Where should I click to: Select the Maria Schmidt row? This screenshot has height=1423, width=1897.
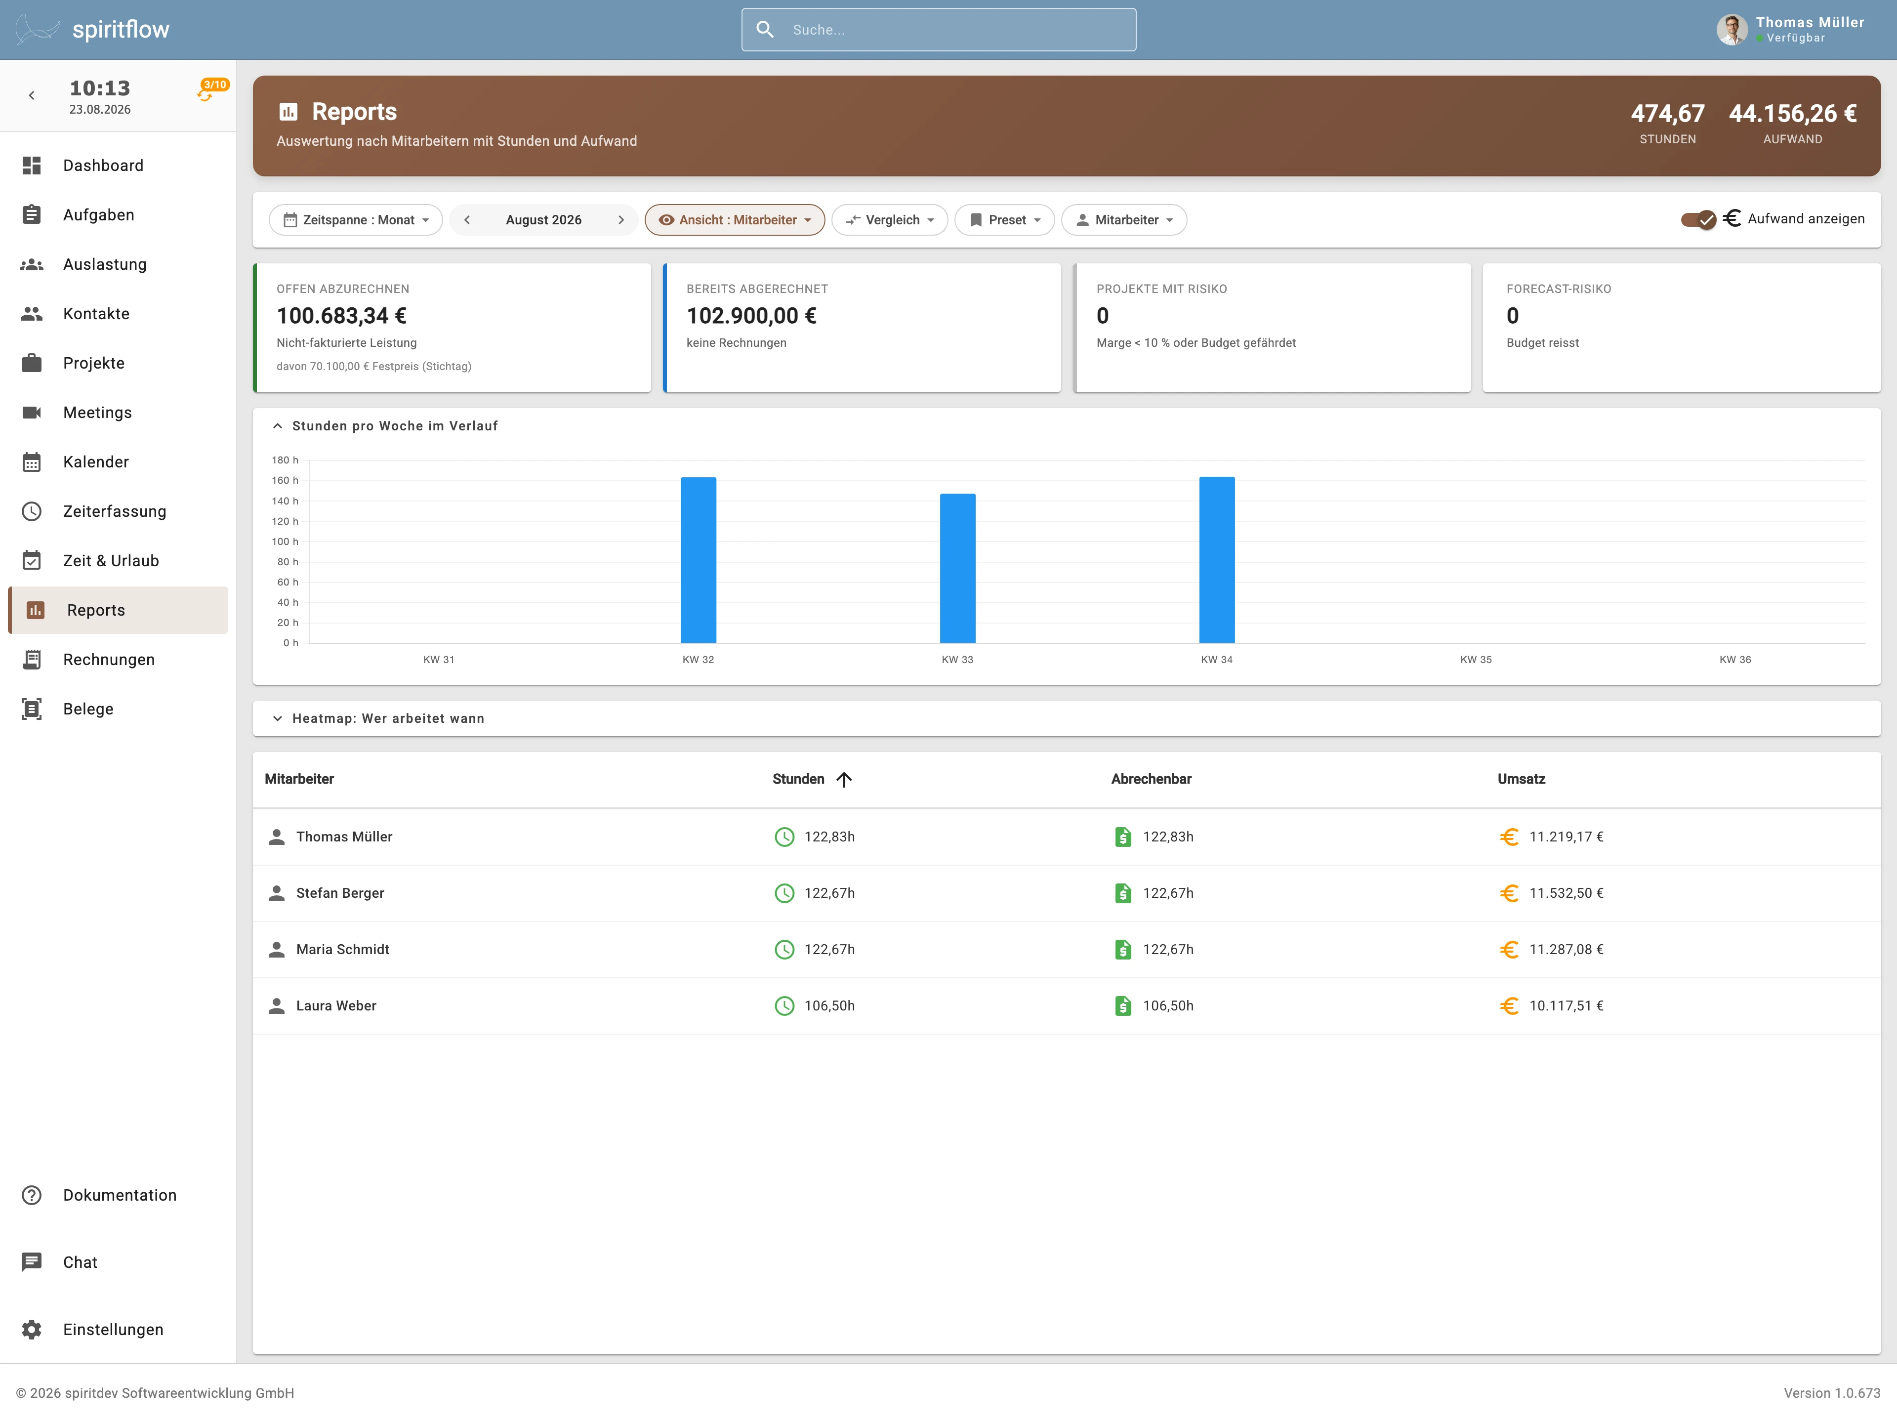click(x=1067, y=950)
